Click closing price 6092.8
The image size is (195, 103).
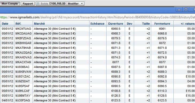[162, 76]
